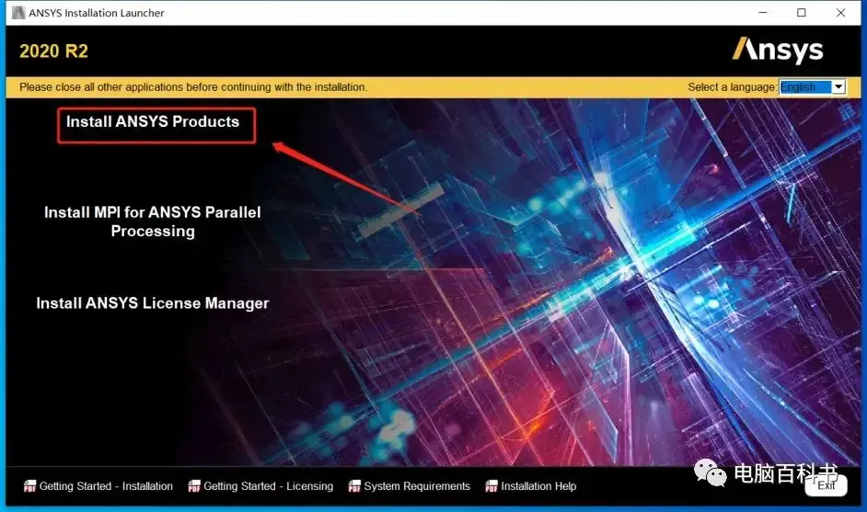
Task: Click PDF icon beside Getting Started - Installation
Action: click(29, 486)
